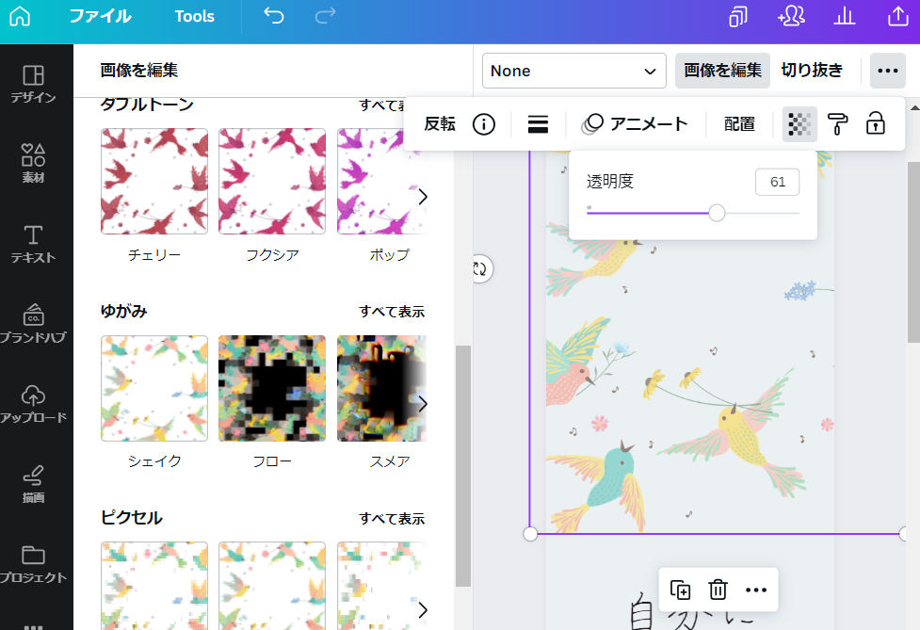
Task: Open the プロジェクト sidebar tab
Action: pos(34,564)
